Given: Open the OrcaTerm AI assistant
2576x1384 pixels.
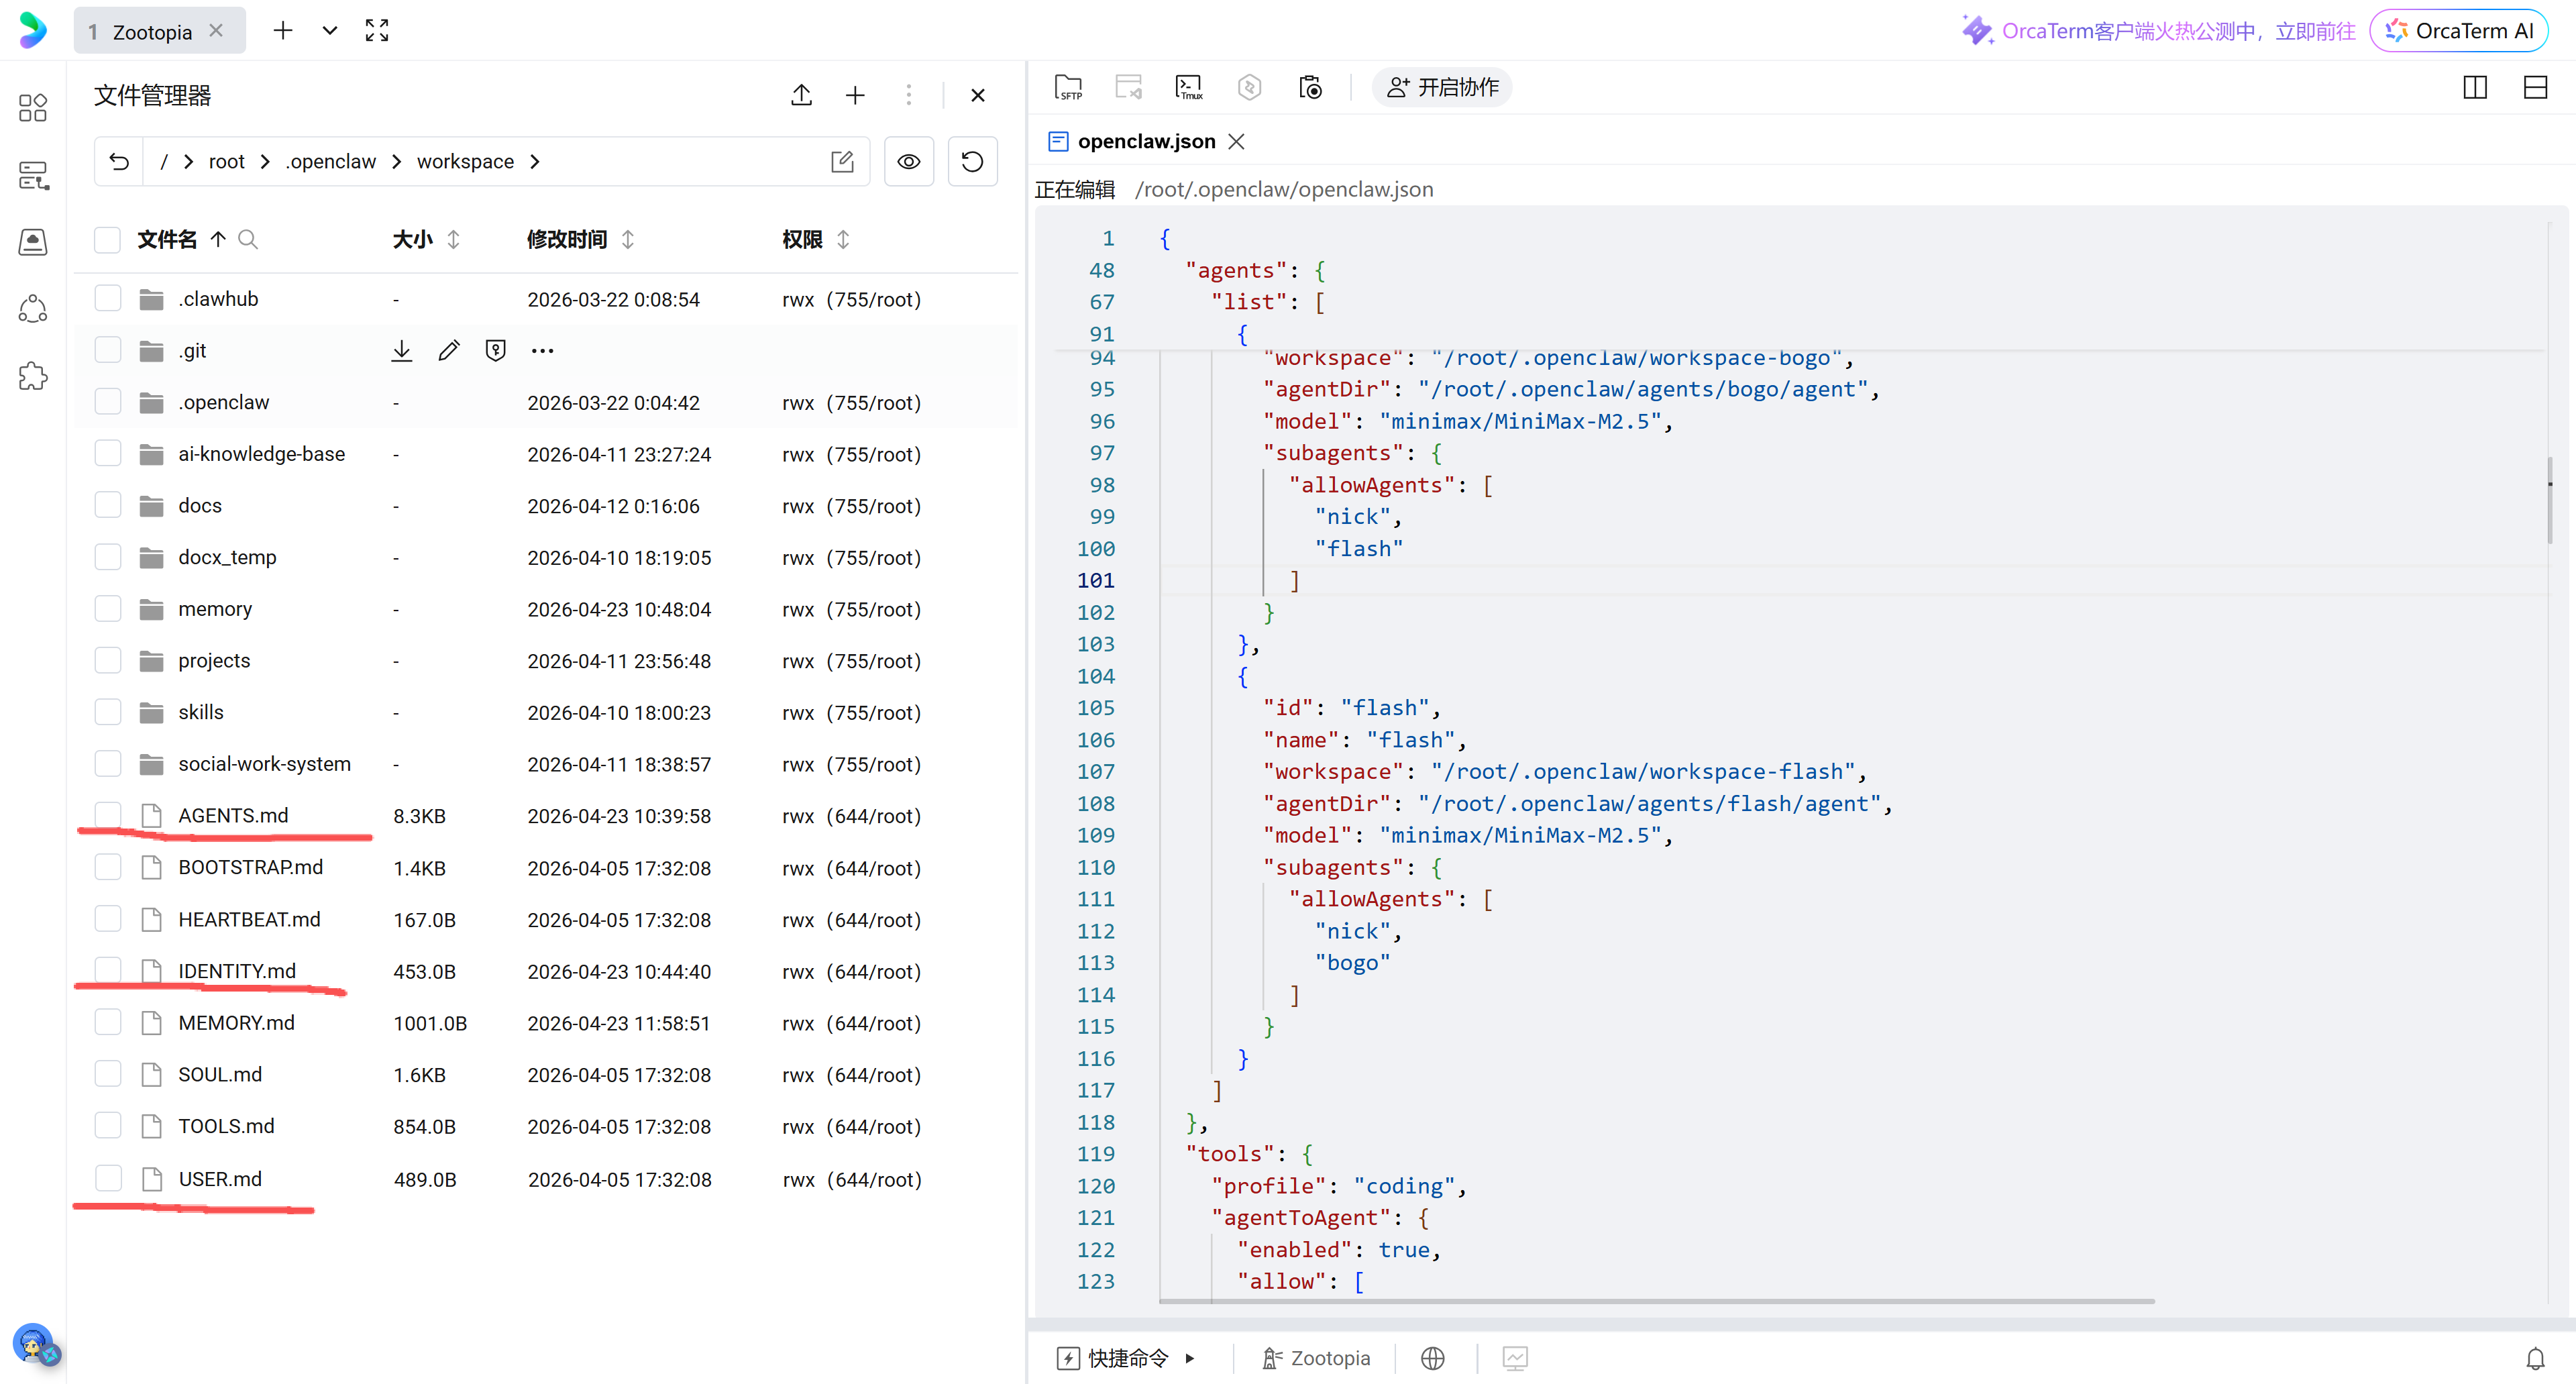Looking at the screenshot, I should pos(2459,31).
